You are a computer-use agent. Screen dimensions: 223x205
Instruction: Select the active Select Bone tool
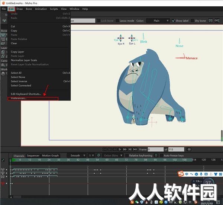(x=3, y=35)
